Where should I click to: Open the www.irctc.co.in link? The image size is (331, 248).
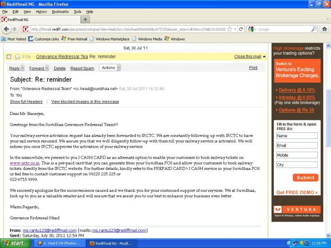point(24,163)
